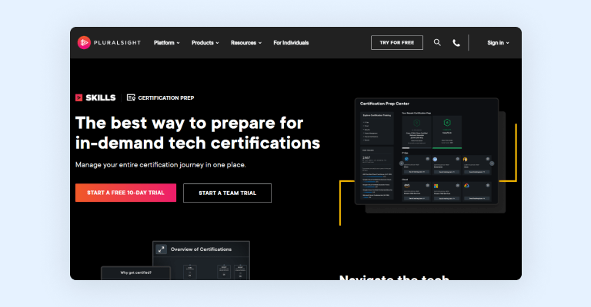Click the heading 'The best way to prepare for'

(189, 123)
